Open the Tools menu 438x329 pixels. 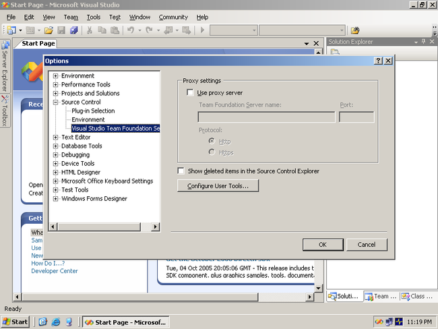coord(93,17)
